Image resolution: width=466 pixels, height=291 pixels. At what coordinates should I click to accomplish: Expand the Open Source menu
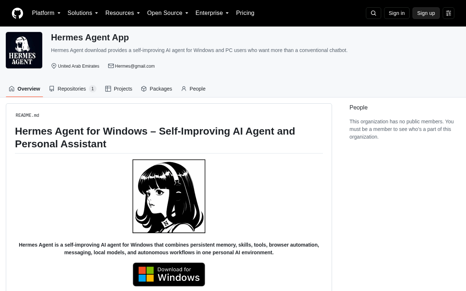pyautogui.click(x=168, y=13)
